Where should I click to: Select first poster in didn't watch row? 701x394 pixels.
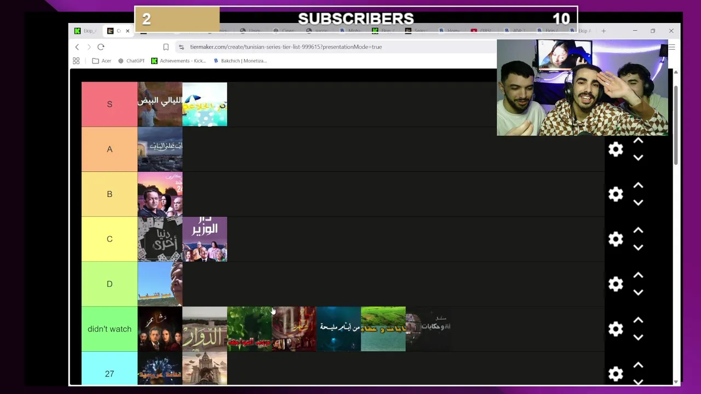click(x=160, y=329)
